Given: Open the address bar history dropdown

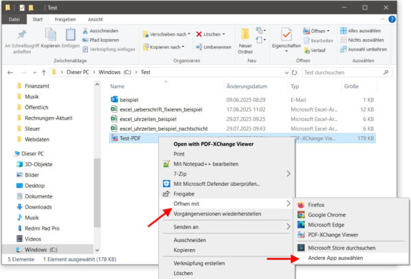Looking at the screenshot, I should 286,72.
